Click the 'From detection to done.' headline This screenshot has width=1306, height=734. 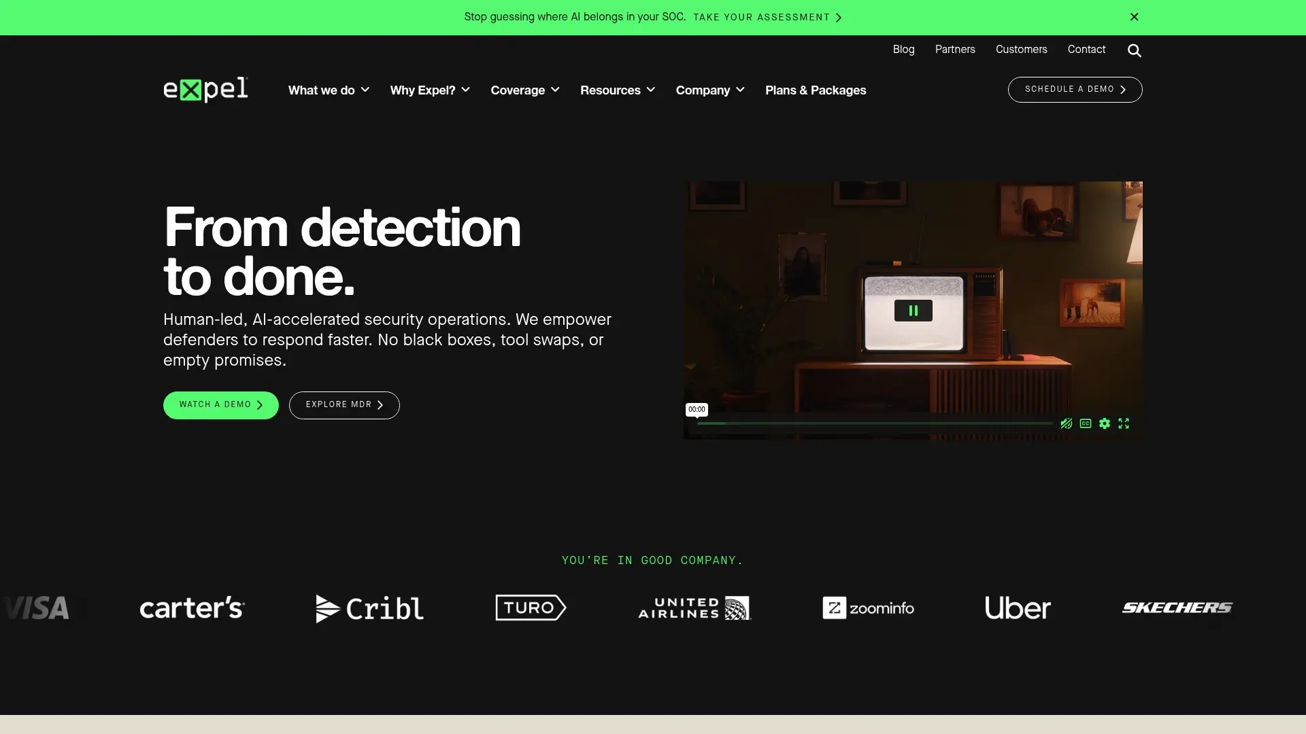[x=341, y=252]
